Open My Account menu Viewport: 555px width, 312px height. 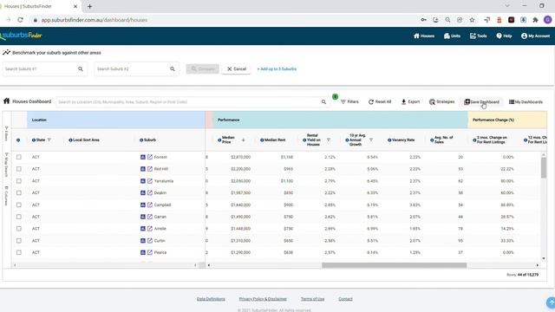point(536,36)
